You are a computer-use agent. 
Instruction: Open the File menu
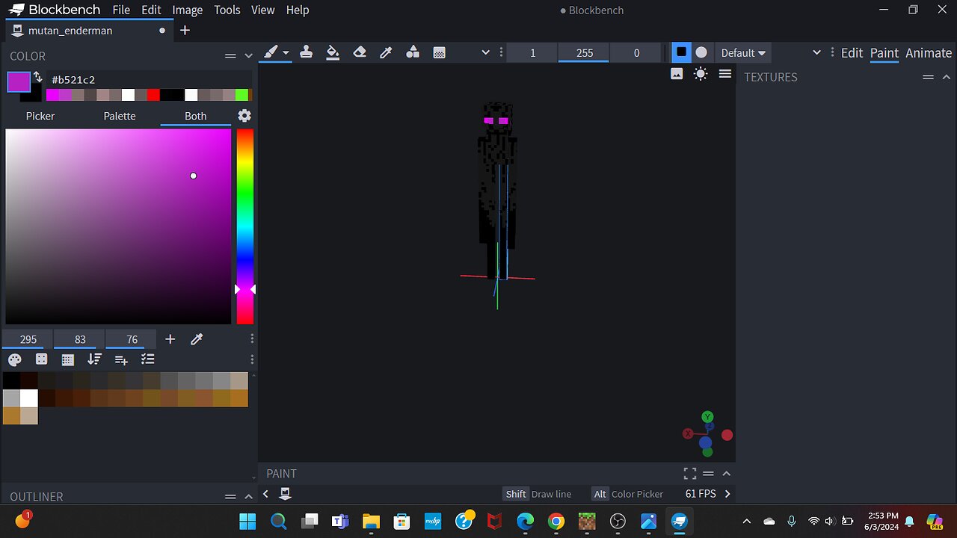[121, 10]
